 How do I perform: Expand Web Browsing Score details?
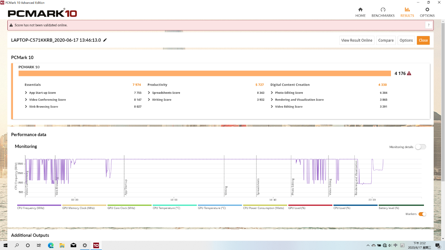[x=26, y=106]
